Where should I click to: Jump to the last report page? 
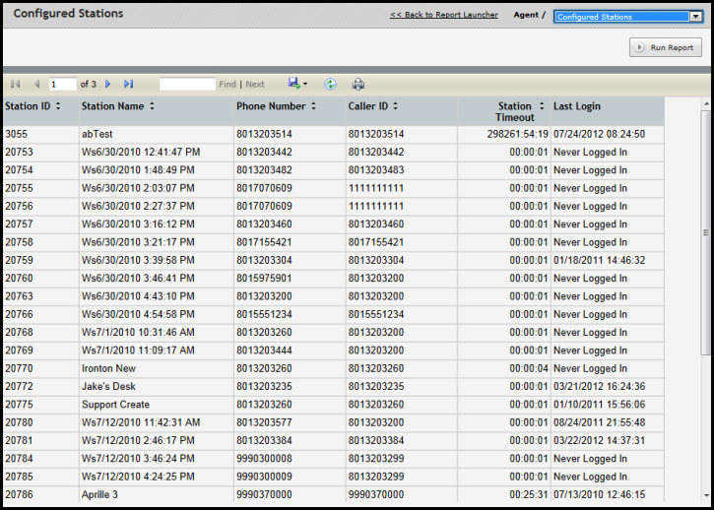pos(129,84)
